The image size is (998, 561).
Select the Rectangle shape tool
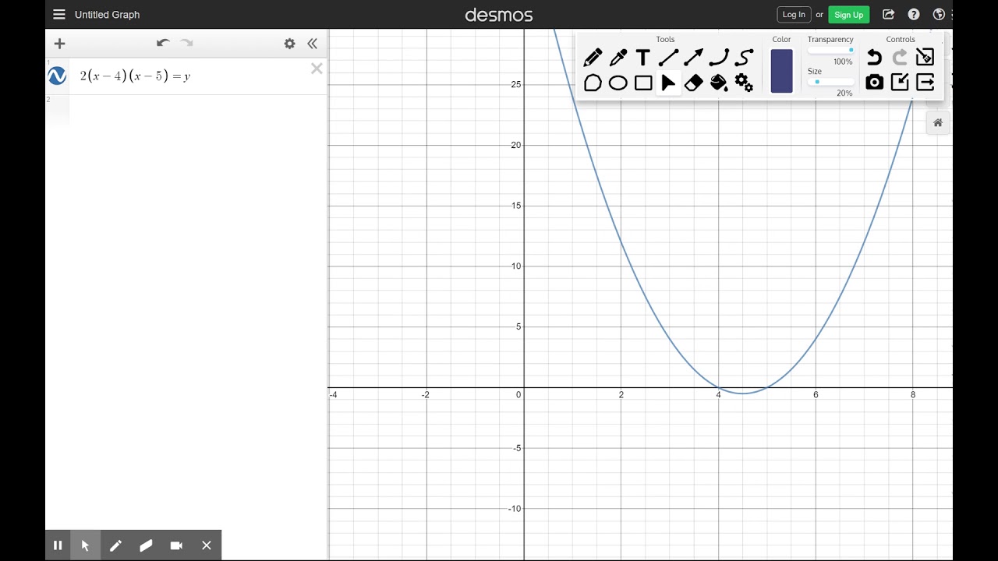coord(643,83)
